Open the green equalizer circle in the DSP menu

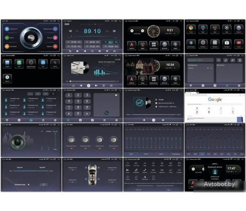pos(7,38)
